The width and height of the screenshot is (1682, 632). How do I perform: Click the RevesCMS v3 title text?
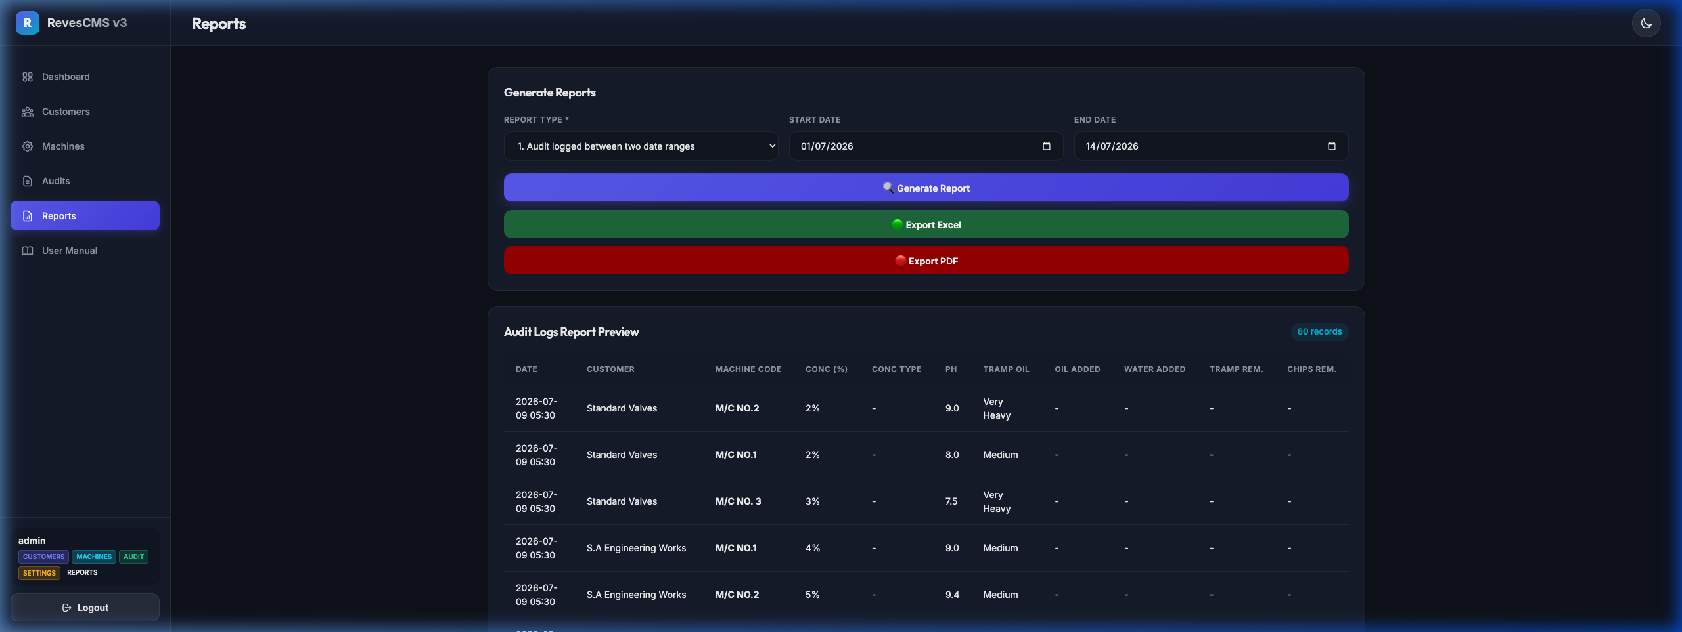click(87, 23)
